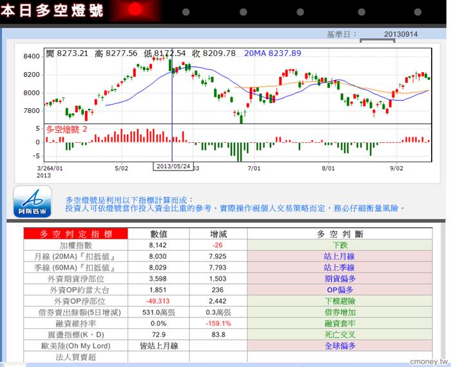Click the 期貨偏多 judgment link
Screen dimensions: 451x367
coord(340,279)
